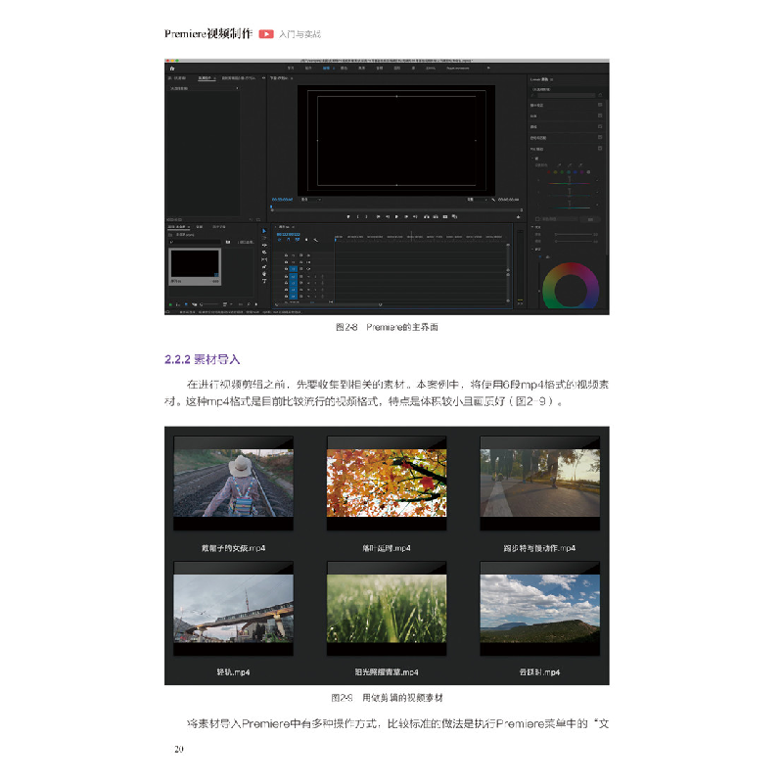Toggle V1 track output eye
Image resolution: width=783 pixels, height=783 pixels.
(x=308, y=268)
